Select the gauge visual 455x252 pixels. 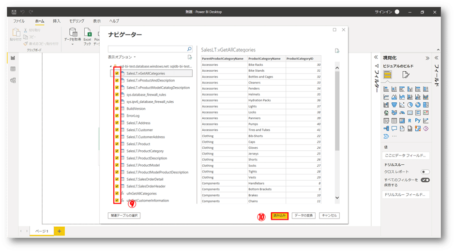point(402,113)
